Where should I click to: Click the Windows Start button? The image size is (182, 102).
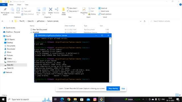[3, 99]
